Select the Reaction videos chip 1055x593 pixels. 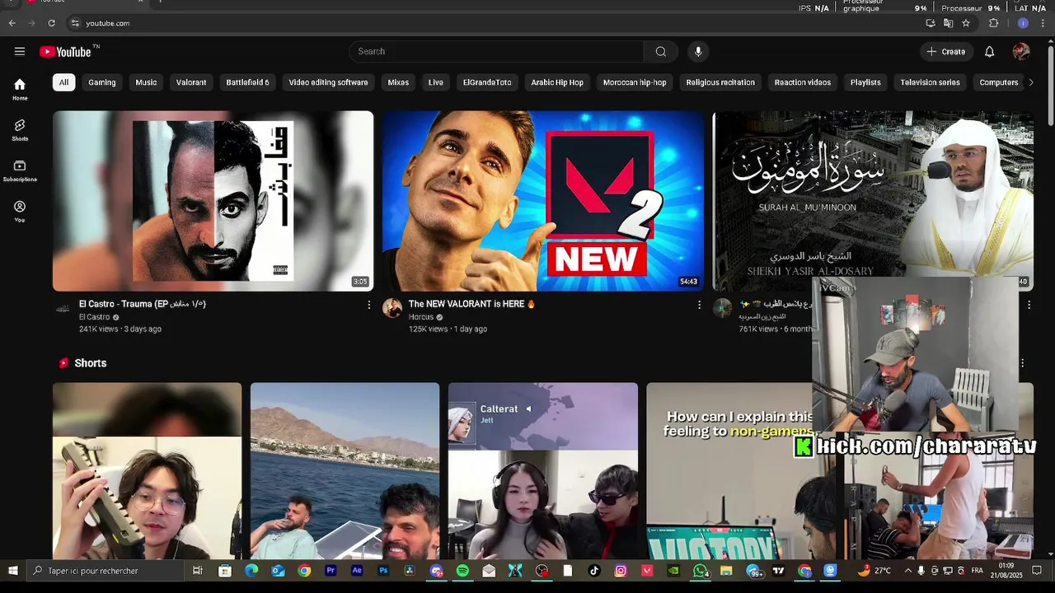[x=803, y=82]
